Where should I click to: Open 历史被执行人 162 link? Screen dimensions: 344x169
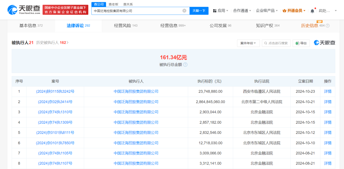pos(52,43)
